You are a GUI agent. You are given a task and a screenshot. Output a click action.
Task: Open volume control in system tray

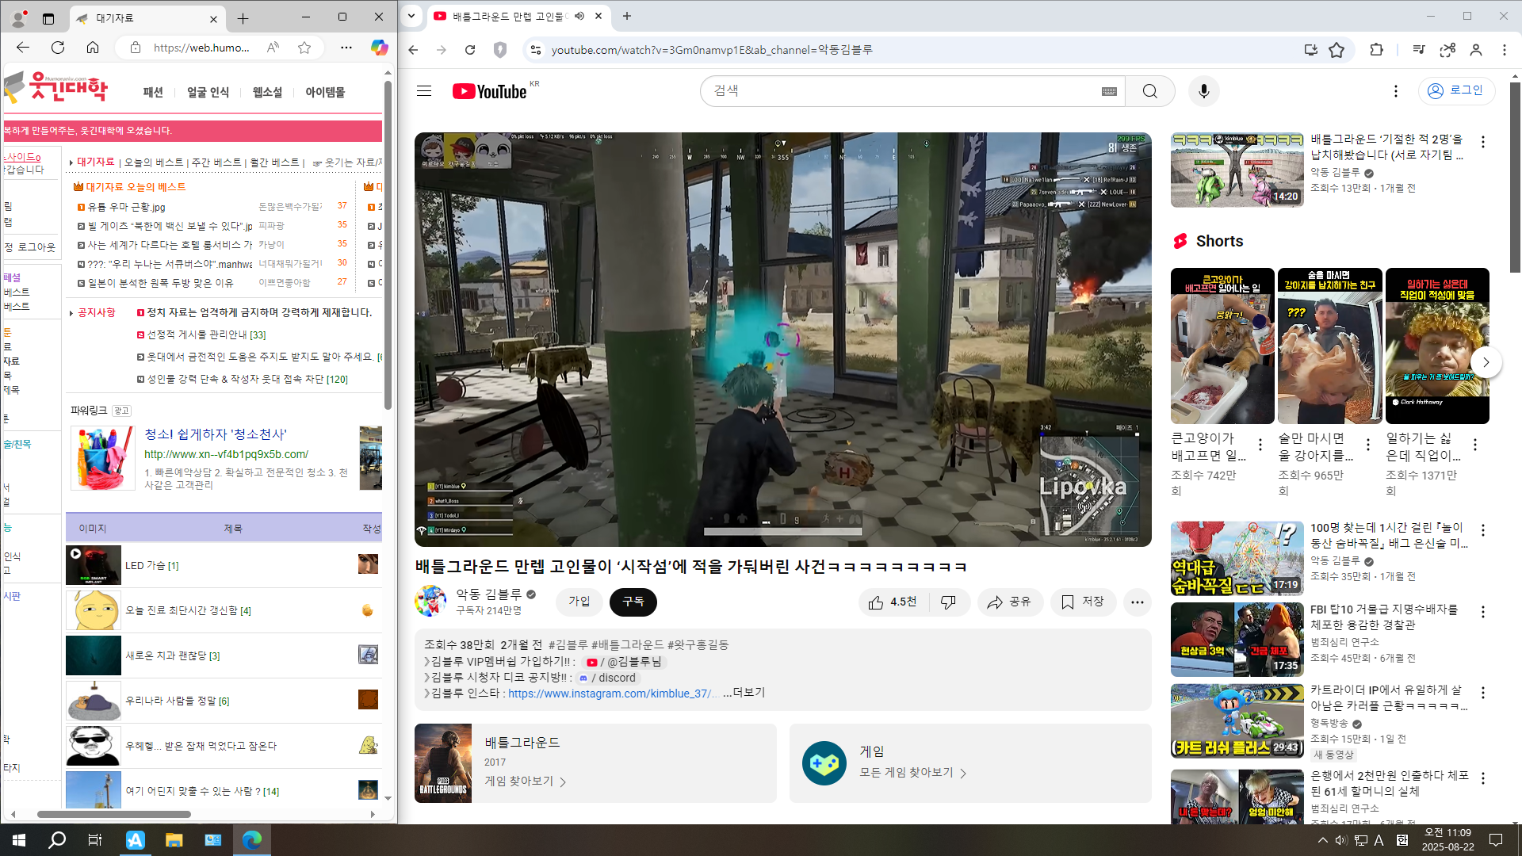click(x=1340, y=840)
